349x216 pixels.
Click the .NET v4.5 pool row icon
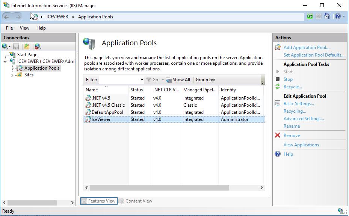(88, 98)
